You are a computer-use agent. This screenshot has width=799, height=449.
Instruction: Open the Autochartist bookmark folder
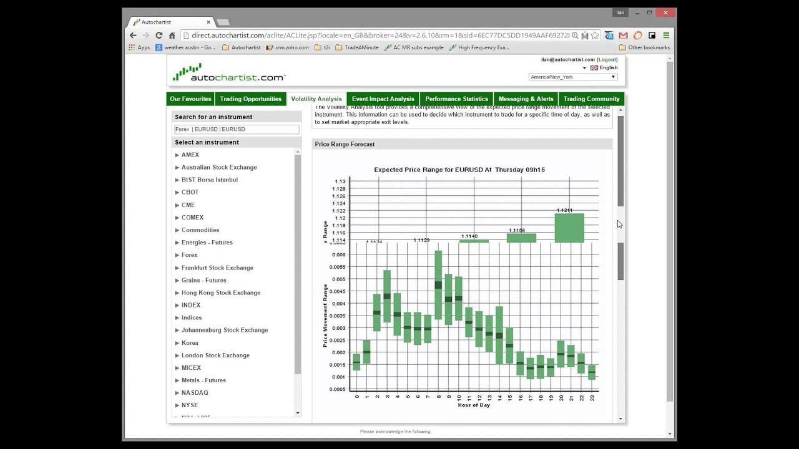[x=242, y=47]
